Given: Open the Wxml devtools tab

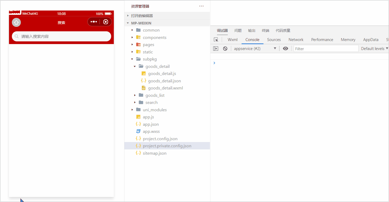Looking at the screenshot, I should 233,40.
